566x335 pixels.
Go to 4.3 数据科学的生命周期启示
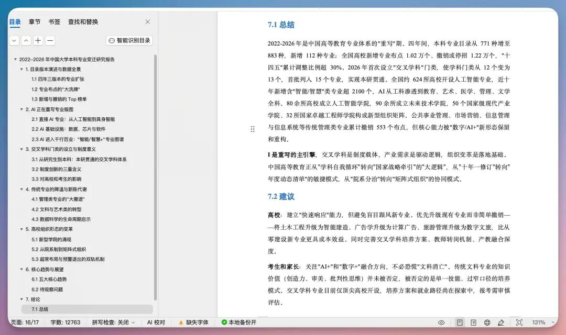(x=61, y=219)
